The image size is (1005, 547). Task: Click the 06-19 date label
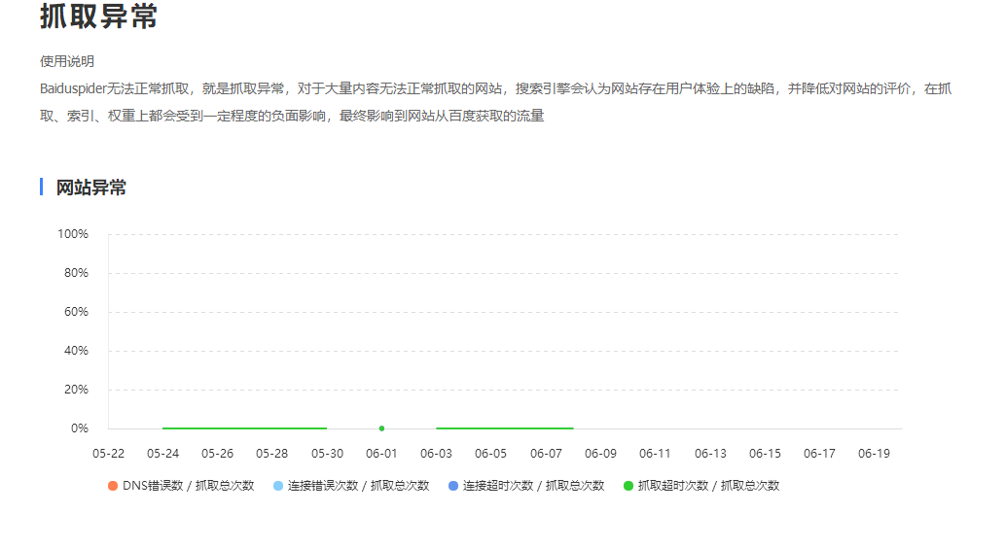[x=874, y=454]
